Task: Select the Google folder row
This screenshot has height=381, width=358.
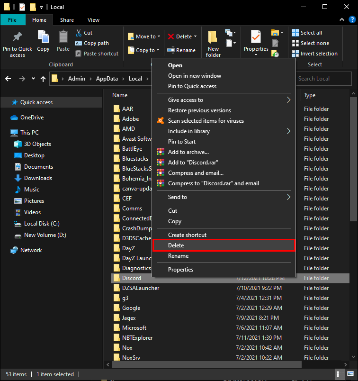Action: click(230, 308)
